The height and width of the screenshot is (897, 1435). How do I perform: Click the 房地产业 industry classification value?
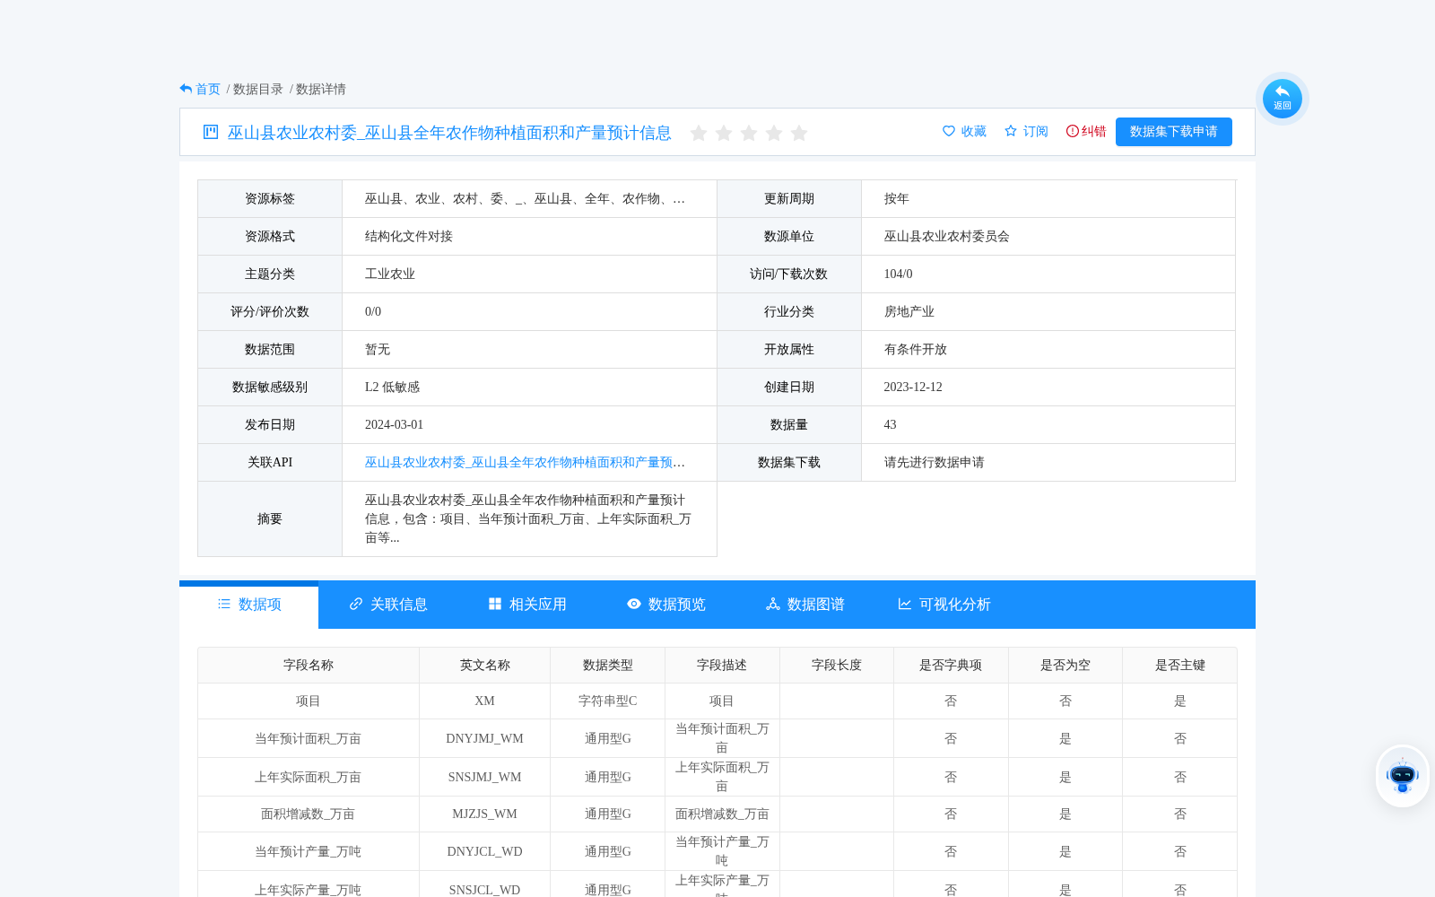point(909,312)
